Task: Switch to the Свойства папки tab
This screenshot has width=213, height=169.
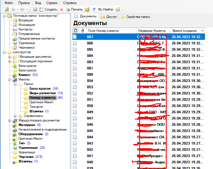Action: pos(135,17)
